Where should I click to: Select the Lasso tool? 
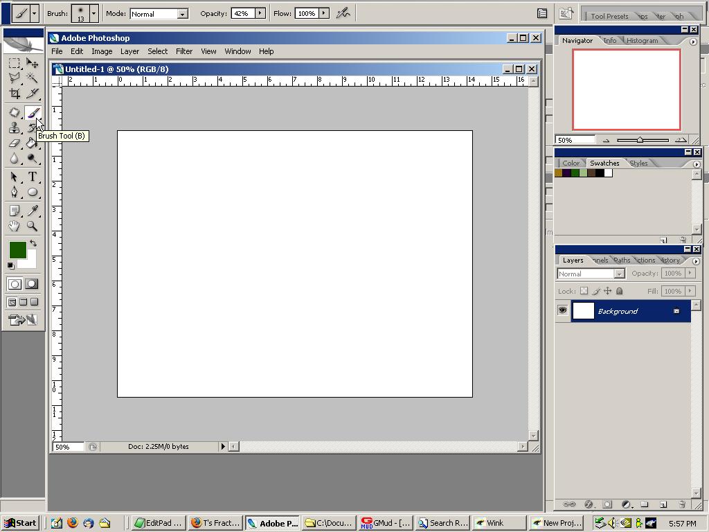(x=14, y=78)
